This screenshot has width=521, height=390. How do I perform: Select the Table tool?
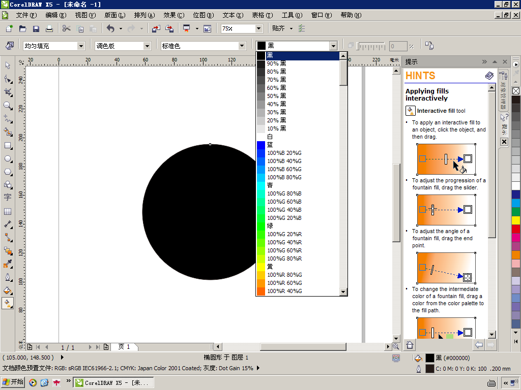pos(8,211)
